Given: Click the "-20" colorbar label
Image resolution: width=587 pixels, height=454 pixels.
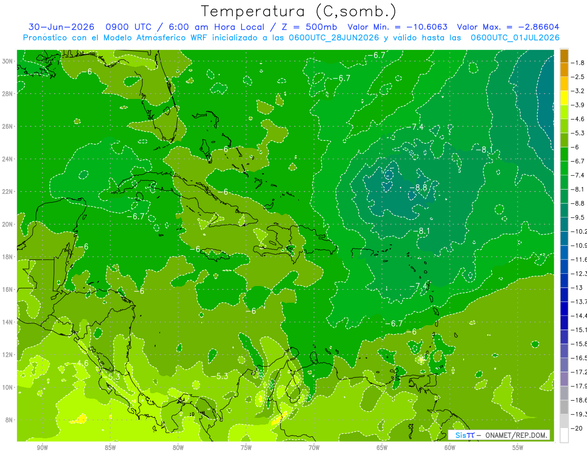Looking at the screenshot, I should click(577, 428).
